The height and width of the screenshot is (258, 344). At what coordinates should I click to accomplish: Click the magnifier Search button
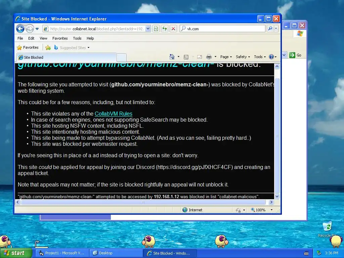point(270,29)
